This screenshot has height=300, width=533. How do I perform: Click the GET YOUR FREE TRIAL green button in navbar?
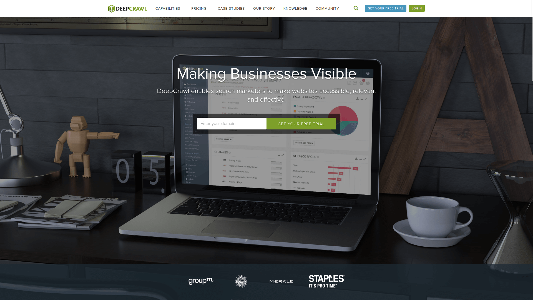coord(386,8)
